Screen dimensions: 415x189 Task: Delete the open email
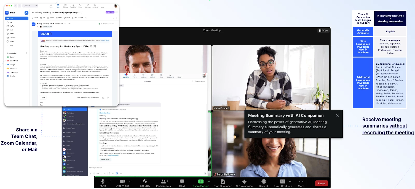35,18
